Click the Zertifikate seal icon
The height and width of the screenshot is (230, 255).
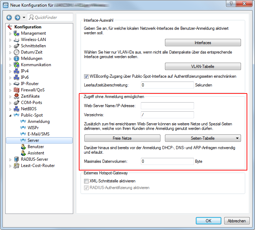coord(16,96)
